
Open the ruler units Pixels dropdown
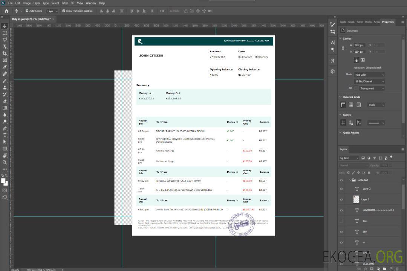point(376,105)
